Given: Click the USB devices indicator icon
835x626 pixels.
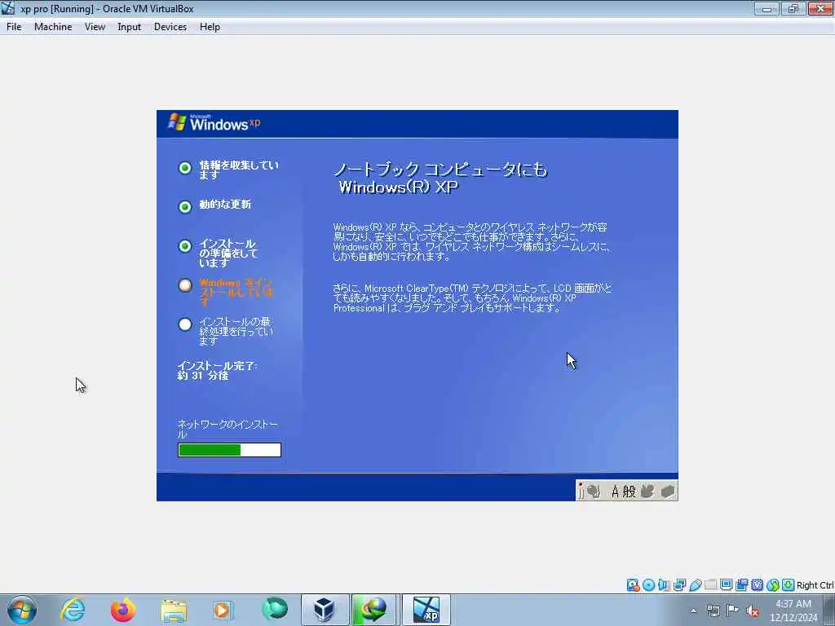Looking at the screenshot, I should click(695, 585).
